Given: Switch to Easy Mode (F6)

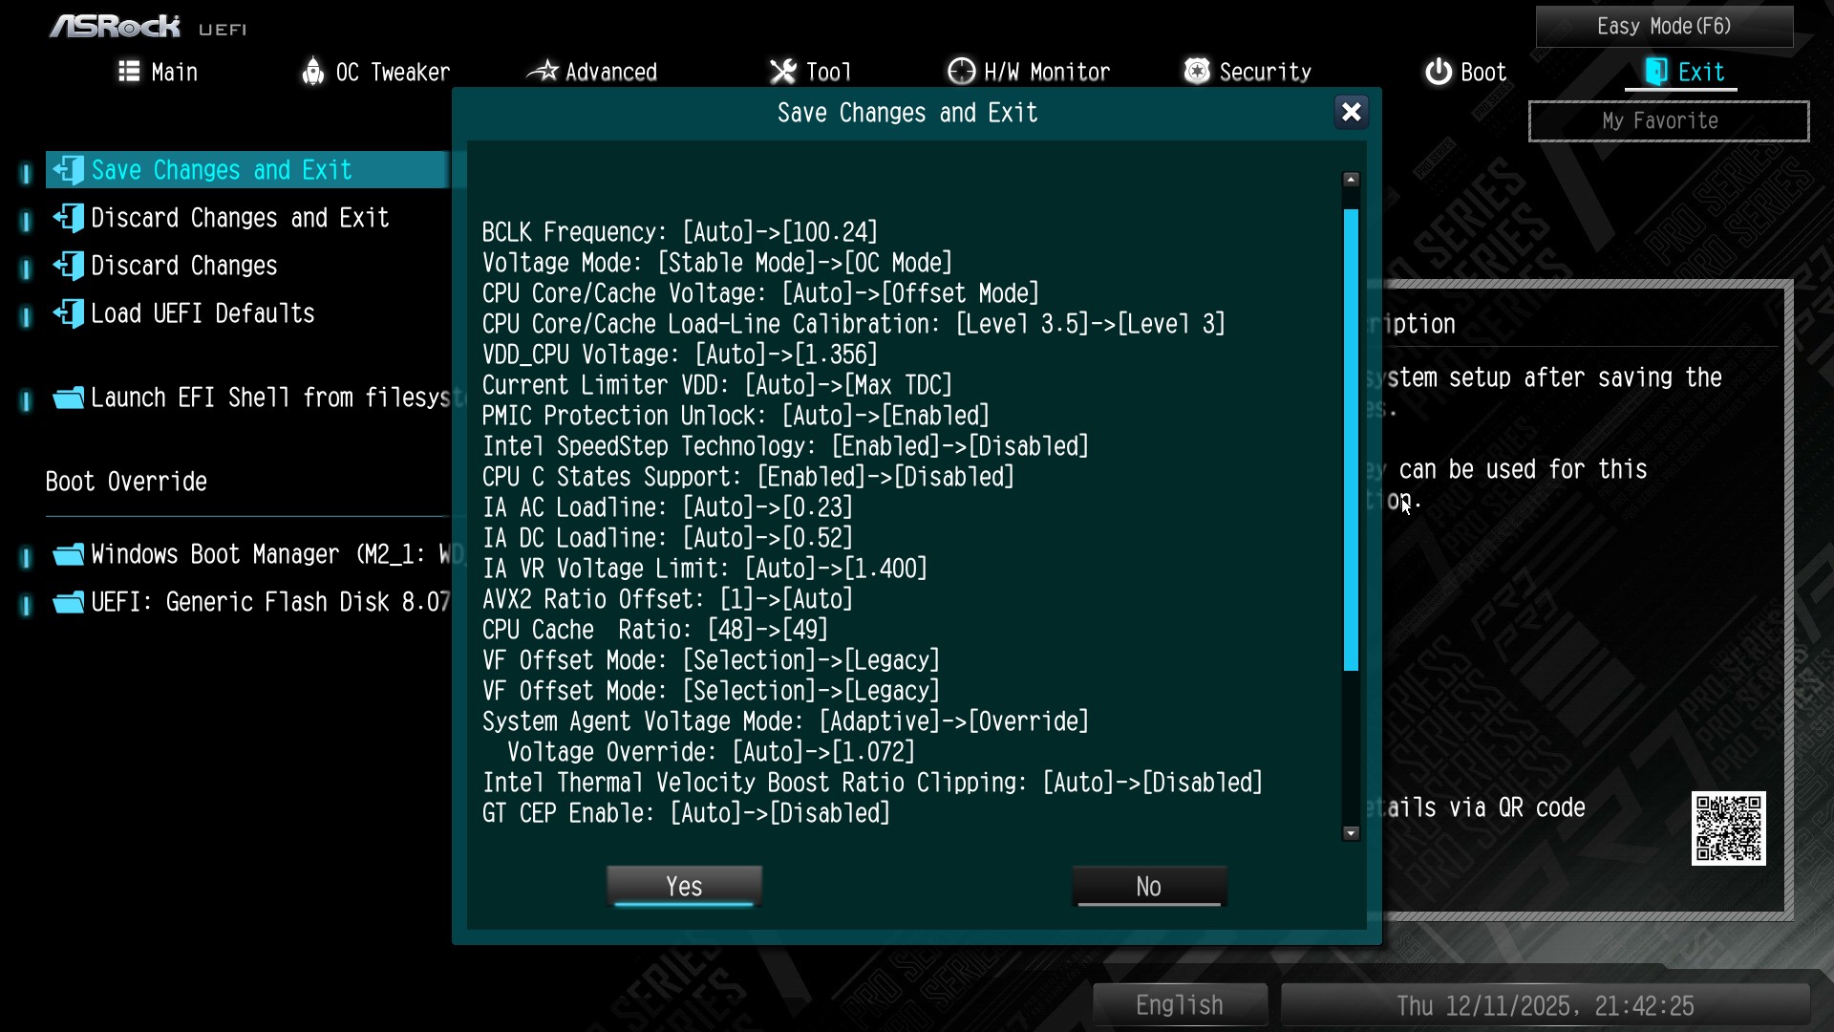Looking at the screenshot, I should (x=1664, y=27).
